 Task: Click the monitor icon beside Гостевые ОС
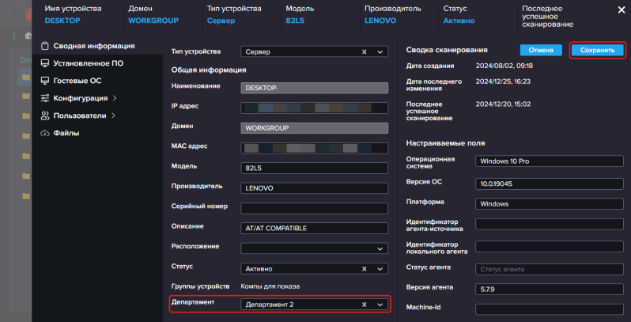point(45,81)
